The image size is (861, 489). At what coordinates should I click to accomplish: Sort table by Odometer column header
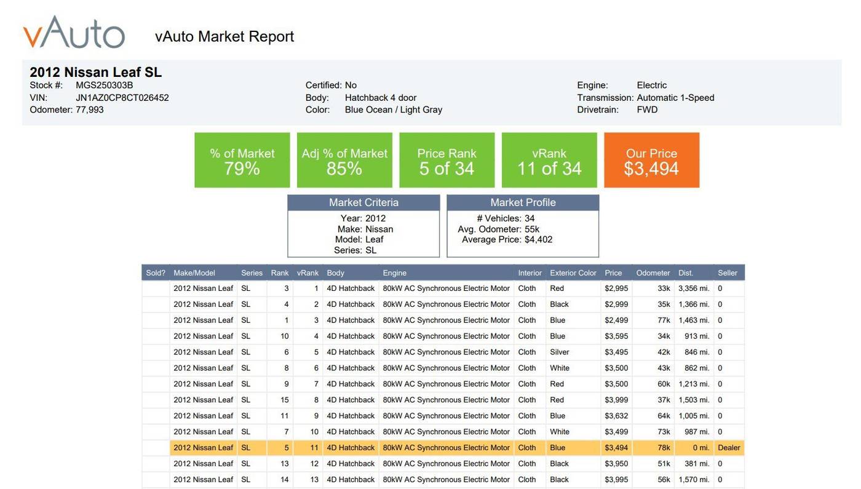(653, 272)
